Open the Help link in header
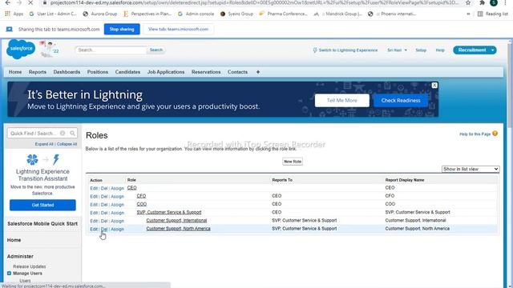 coord(440,50)
